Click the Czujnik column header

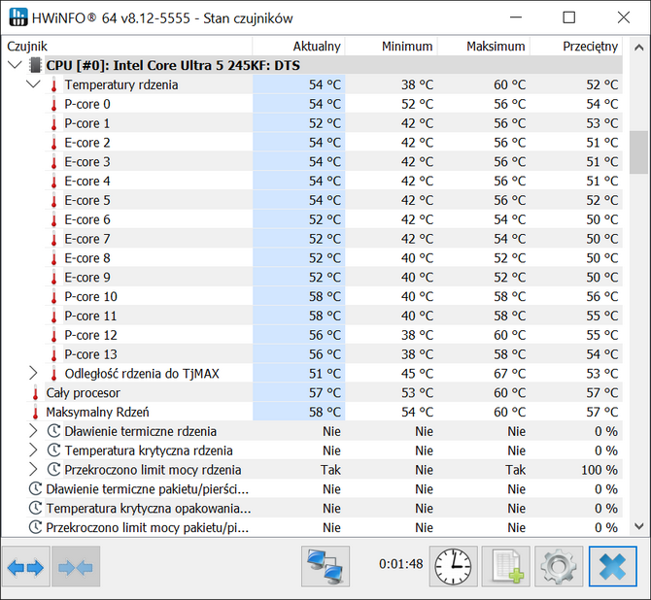coord(127,46)
